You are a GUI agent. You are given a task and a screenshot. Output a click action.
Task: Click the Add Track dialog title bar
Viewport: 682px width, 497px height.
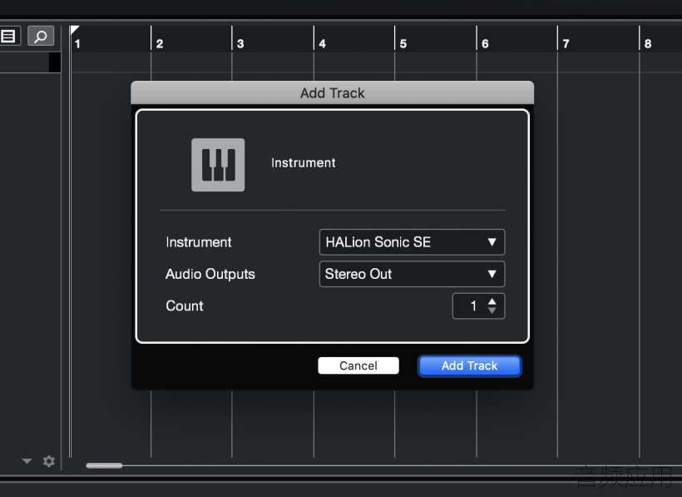[333, 92]
